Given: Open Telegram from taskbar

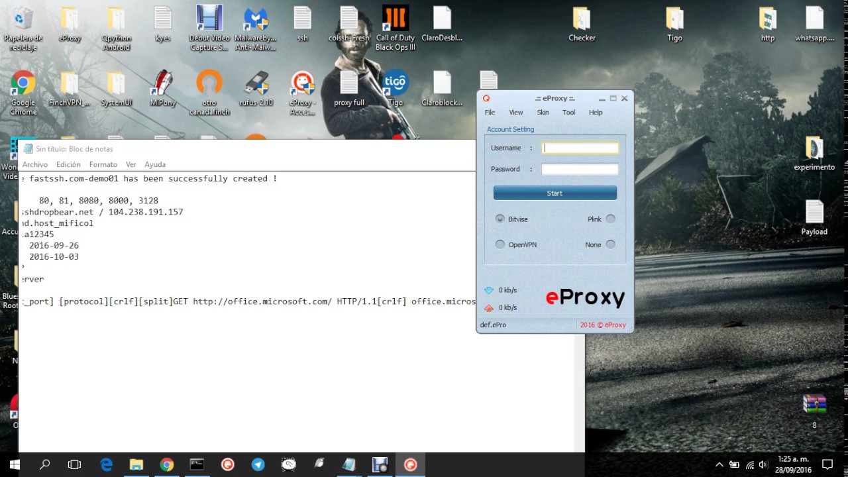Looking at the screenshot, I should pos(258,464).
